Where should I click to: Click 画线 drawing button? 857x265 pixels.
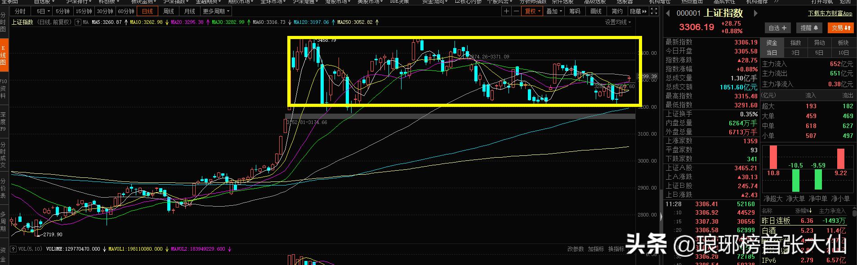click(x=596, y=11)
